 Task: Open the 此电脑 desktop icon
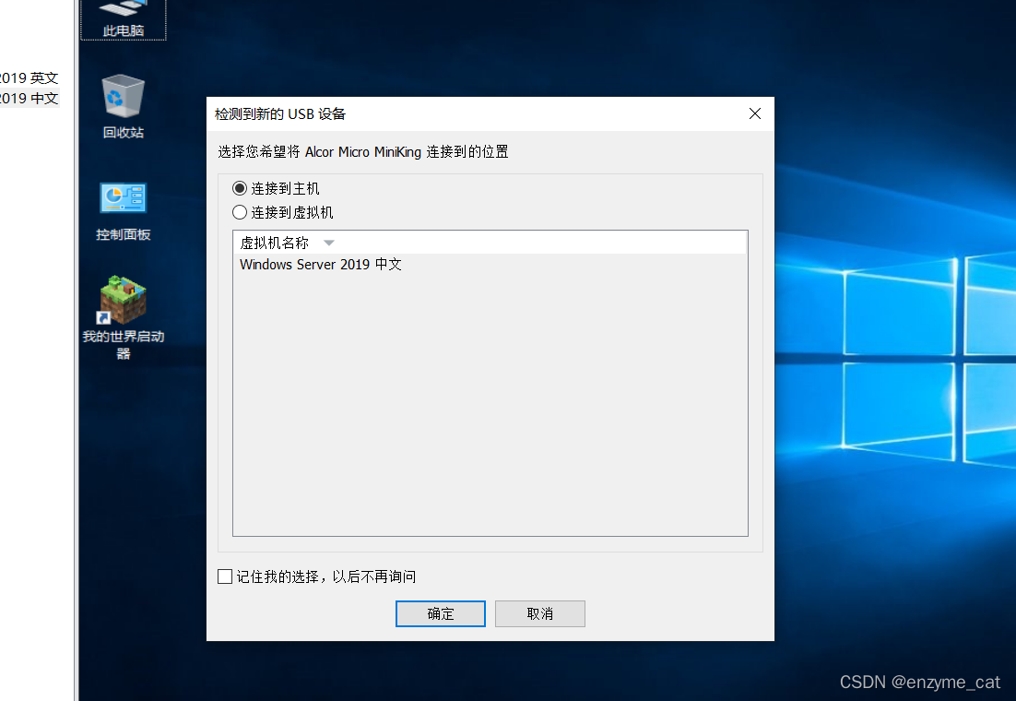pos(124,18)
